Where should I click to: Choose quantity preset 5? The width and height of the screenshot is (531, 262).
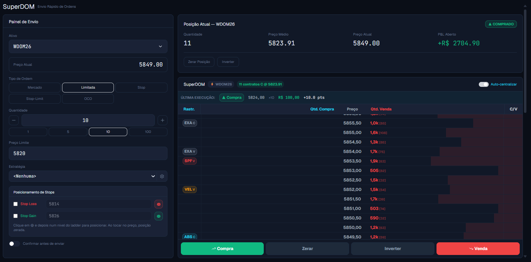point(68,132)
